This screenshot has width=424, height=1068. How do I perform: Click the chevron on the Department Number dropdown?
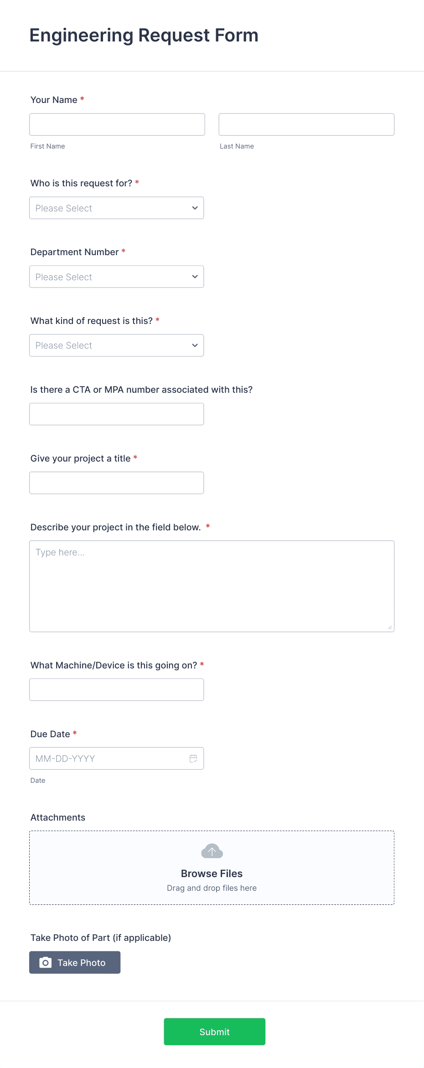[x=194, y=276]
